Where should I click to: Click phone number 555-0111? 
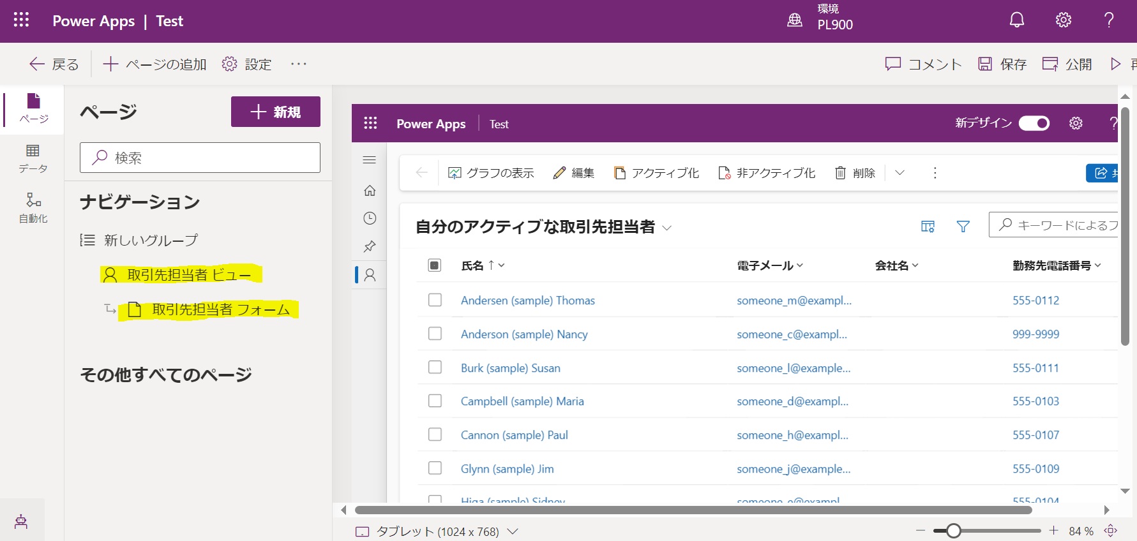coord(1035,368)
